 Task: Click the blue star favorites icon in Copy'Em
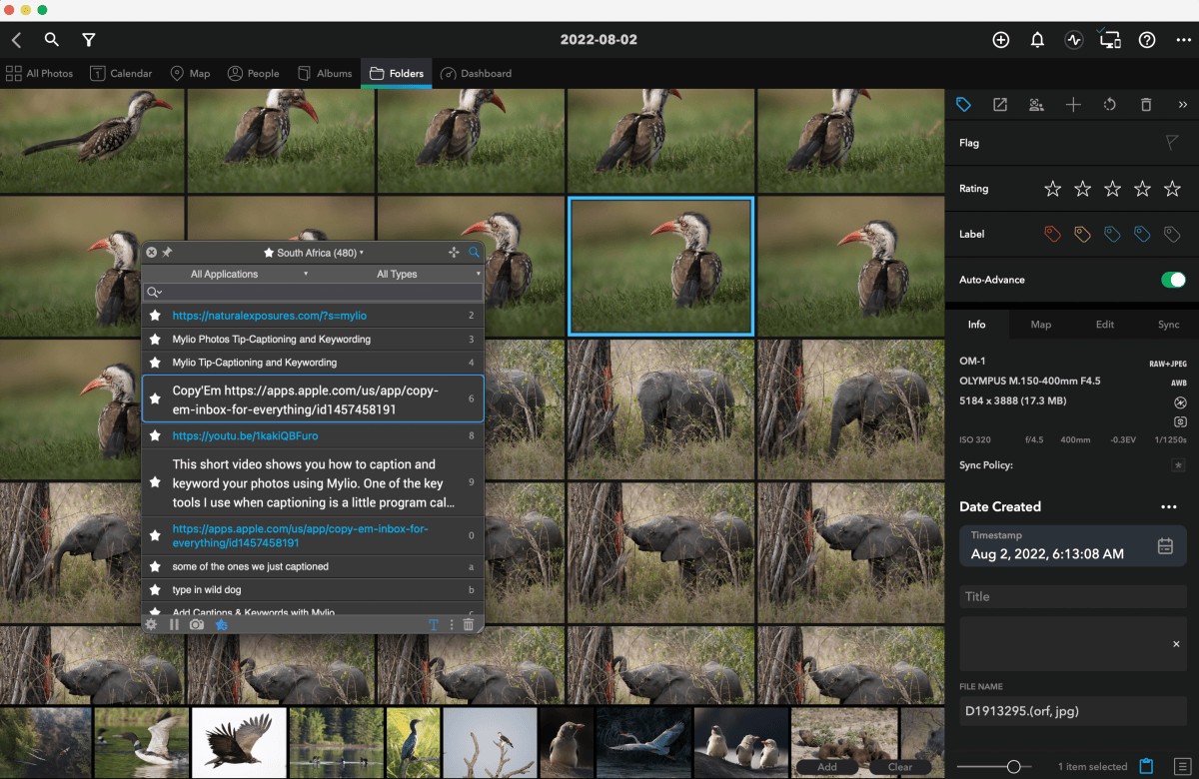222,624
